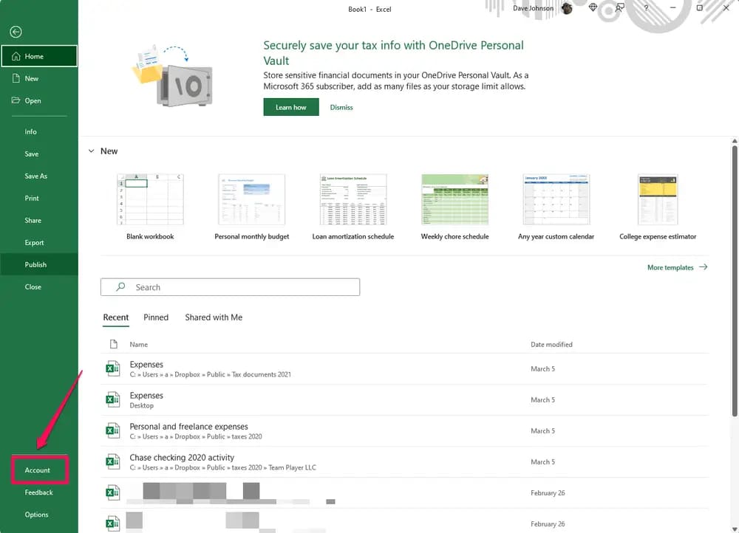Viewport: 739px width, 533px height.
Task: Click the feedback person icon in the title bar
Action: tap(619, 8)
